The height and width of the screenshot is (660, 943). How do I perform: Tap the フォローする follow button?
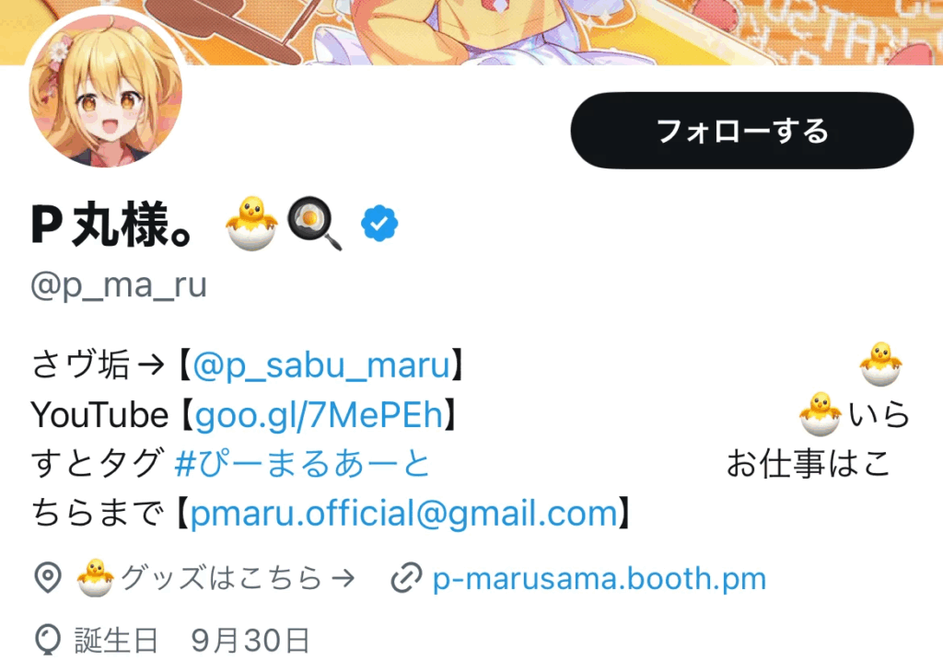coord(741,131)
